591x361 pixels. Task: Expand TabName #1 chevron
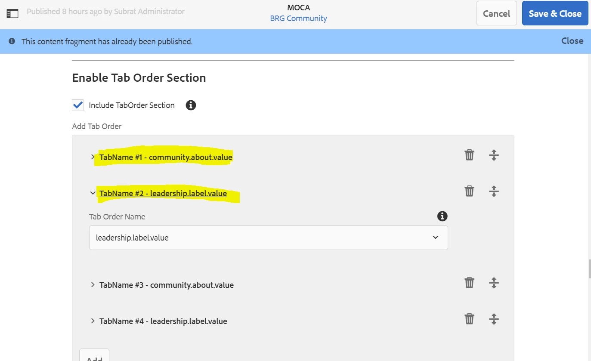[93, 157]
